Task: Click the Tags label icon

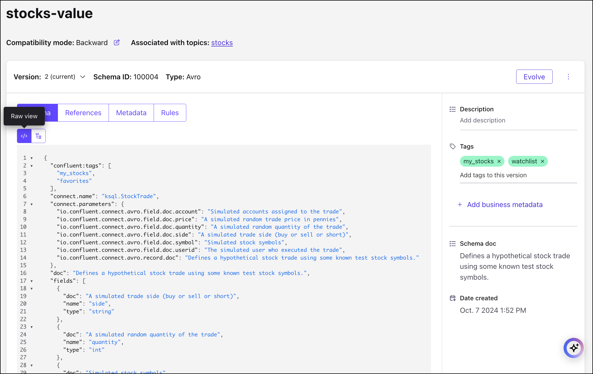Action: (453, 146)
